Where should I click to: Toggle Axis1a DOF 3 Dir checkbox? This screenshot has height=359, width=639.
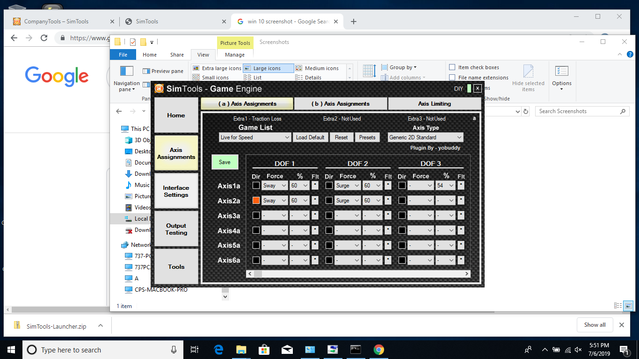402,186
